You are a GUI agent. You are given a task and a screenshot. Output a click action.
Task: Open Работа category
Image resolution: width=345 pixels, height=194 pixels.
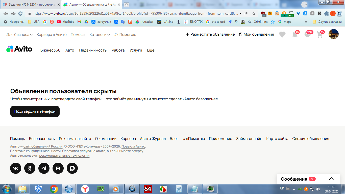click(x=118, y=50)
